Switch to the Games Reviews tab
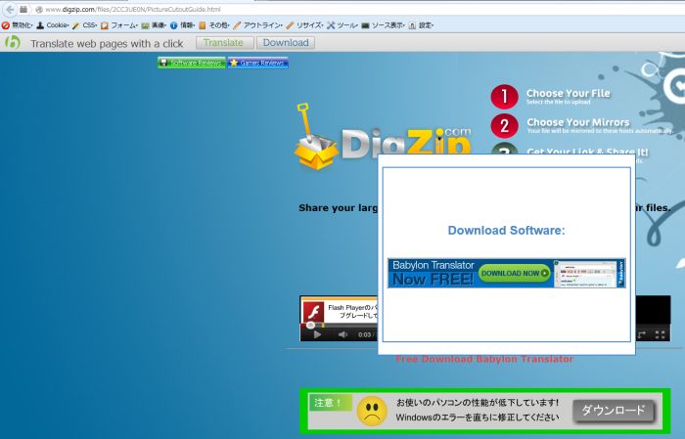Image resolution: width=685 pixels, height=439 pixels. point(257,63)
